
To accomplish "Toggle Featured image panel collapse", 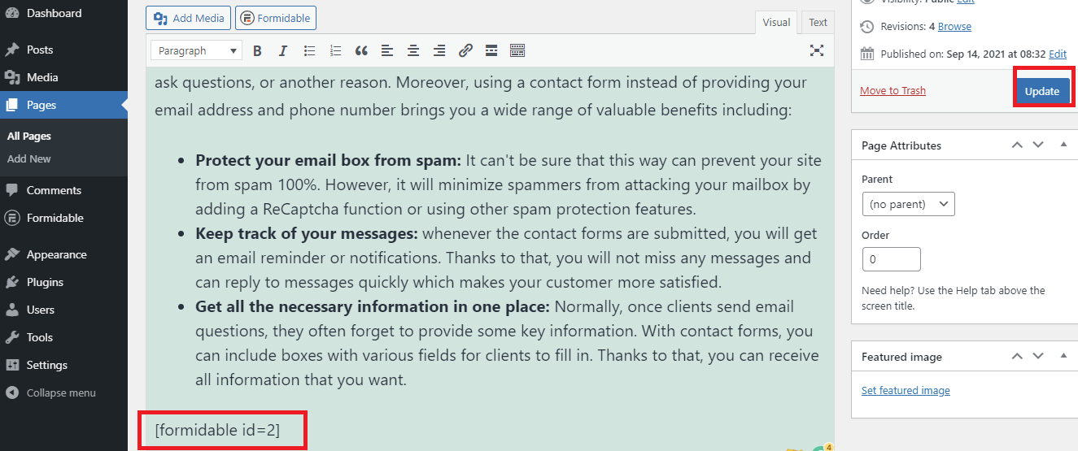I will (x=1063, y=357).
